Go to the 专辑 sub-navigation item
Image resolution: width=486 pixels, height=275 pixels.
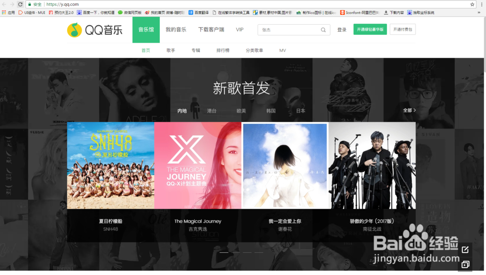click(195, 50)
